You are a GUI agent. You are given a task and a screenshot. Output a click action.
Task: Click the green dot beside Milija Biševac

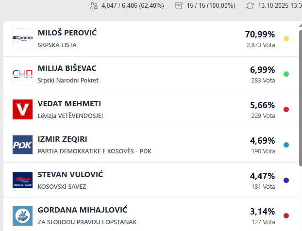286,74
